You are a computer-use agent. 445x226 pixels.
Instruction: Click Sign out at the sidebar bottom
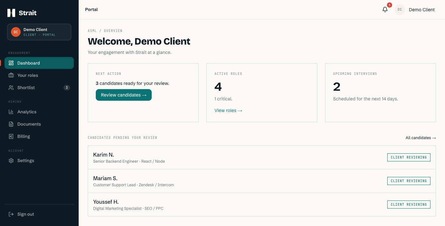[39, 214]
